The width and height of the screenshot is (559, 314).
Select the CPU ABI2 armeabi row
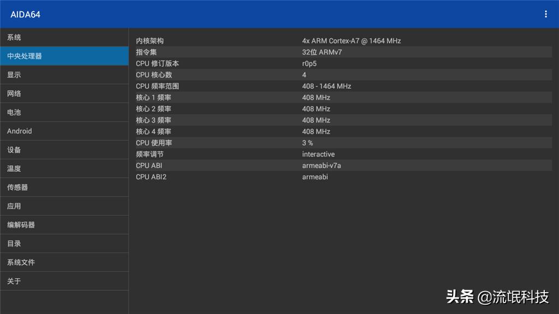[x=343, y=177]
